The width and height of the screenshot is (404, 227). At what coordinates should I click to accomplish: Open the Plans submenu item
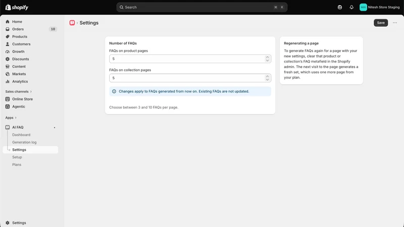[17, 165]
